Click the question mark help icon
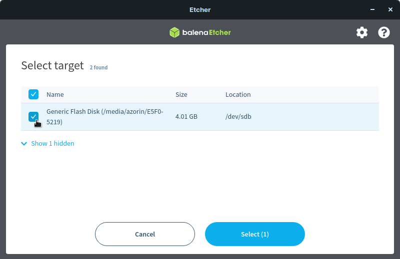This screenshot has width=400, height=259. [x=383, y=32]
